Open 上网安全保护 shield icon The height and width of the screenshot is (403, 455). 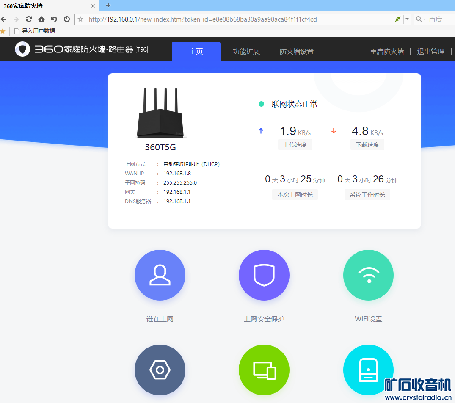[x=264, y=275]
